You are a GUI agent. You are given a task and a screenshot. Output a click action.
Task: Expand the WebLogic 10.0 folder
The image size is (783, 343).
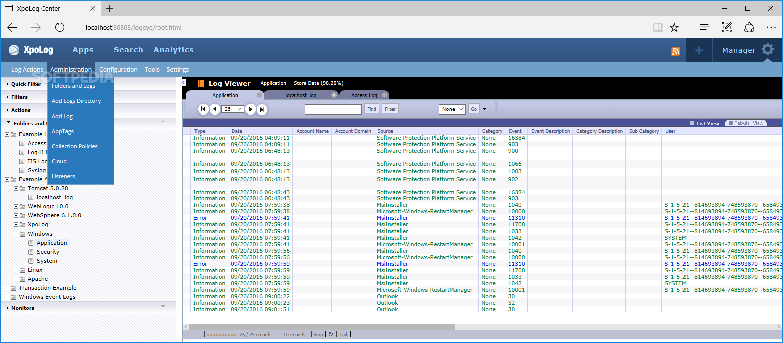pyautogui.click(x=16, y=206)
